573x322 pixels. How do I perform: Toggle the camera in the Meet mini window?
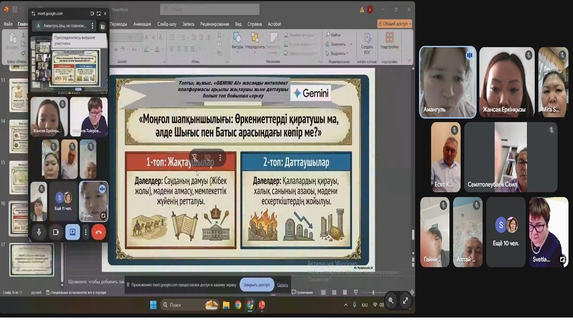56,232
